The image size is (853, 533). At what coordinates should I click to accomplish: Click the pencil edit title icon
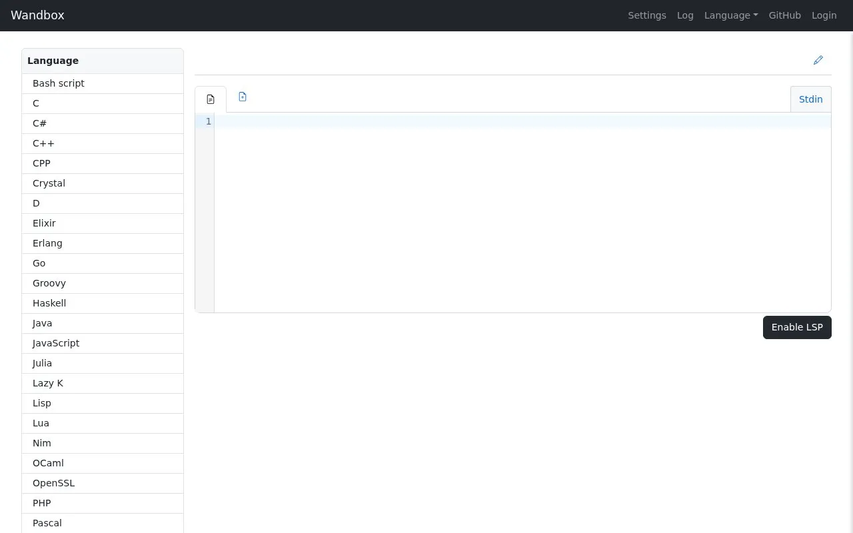pos(818,60)
